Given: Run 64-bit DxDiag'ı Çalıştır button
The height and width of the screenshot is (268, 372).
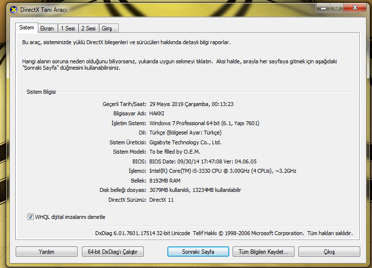Looking at the screenshot, I should 113,252.
